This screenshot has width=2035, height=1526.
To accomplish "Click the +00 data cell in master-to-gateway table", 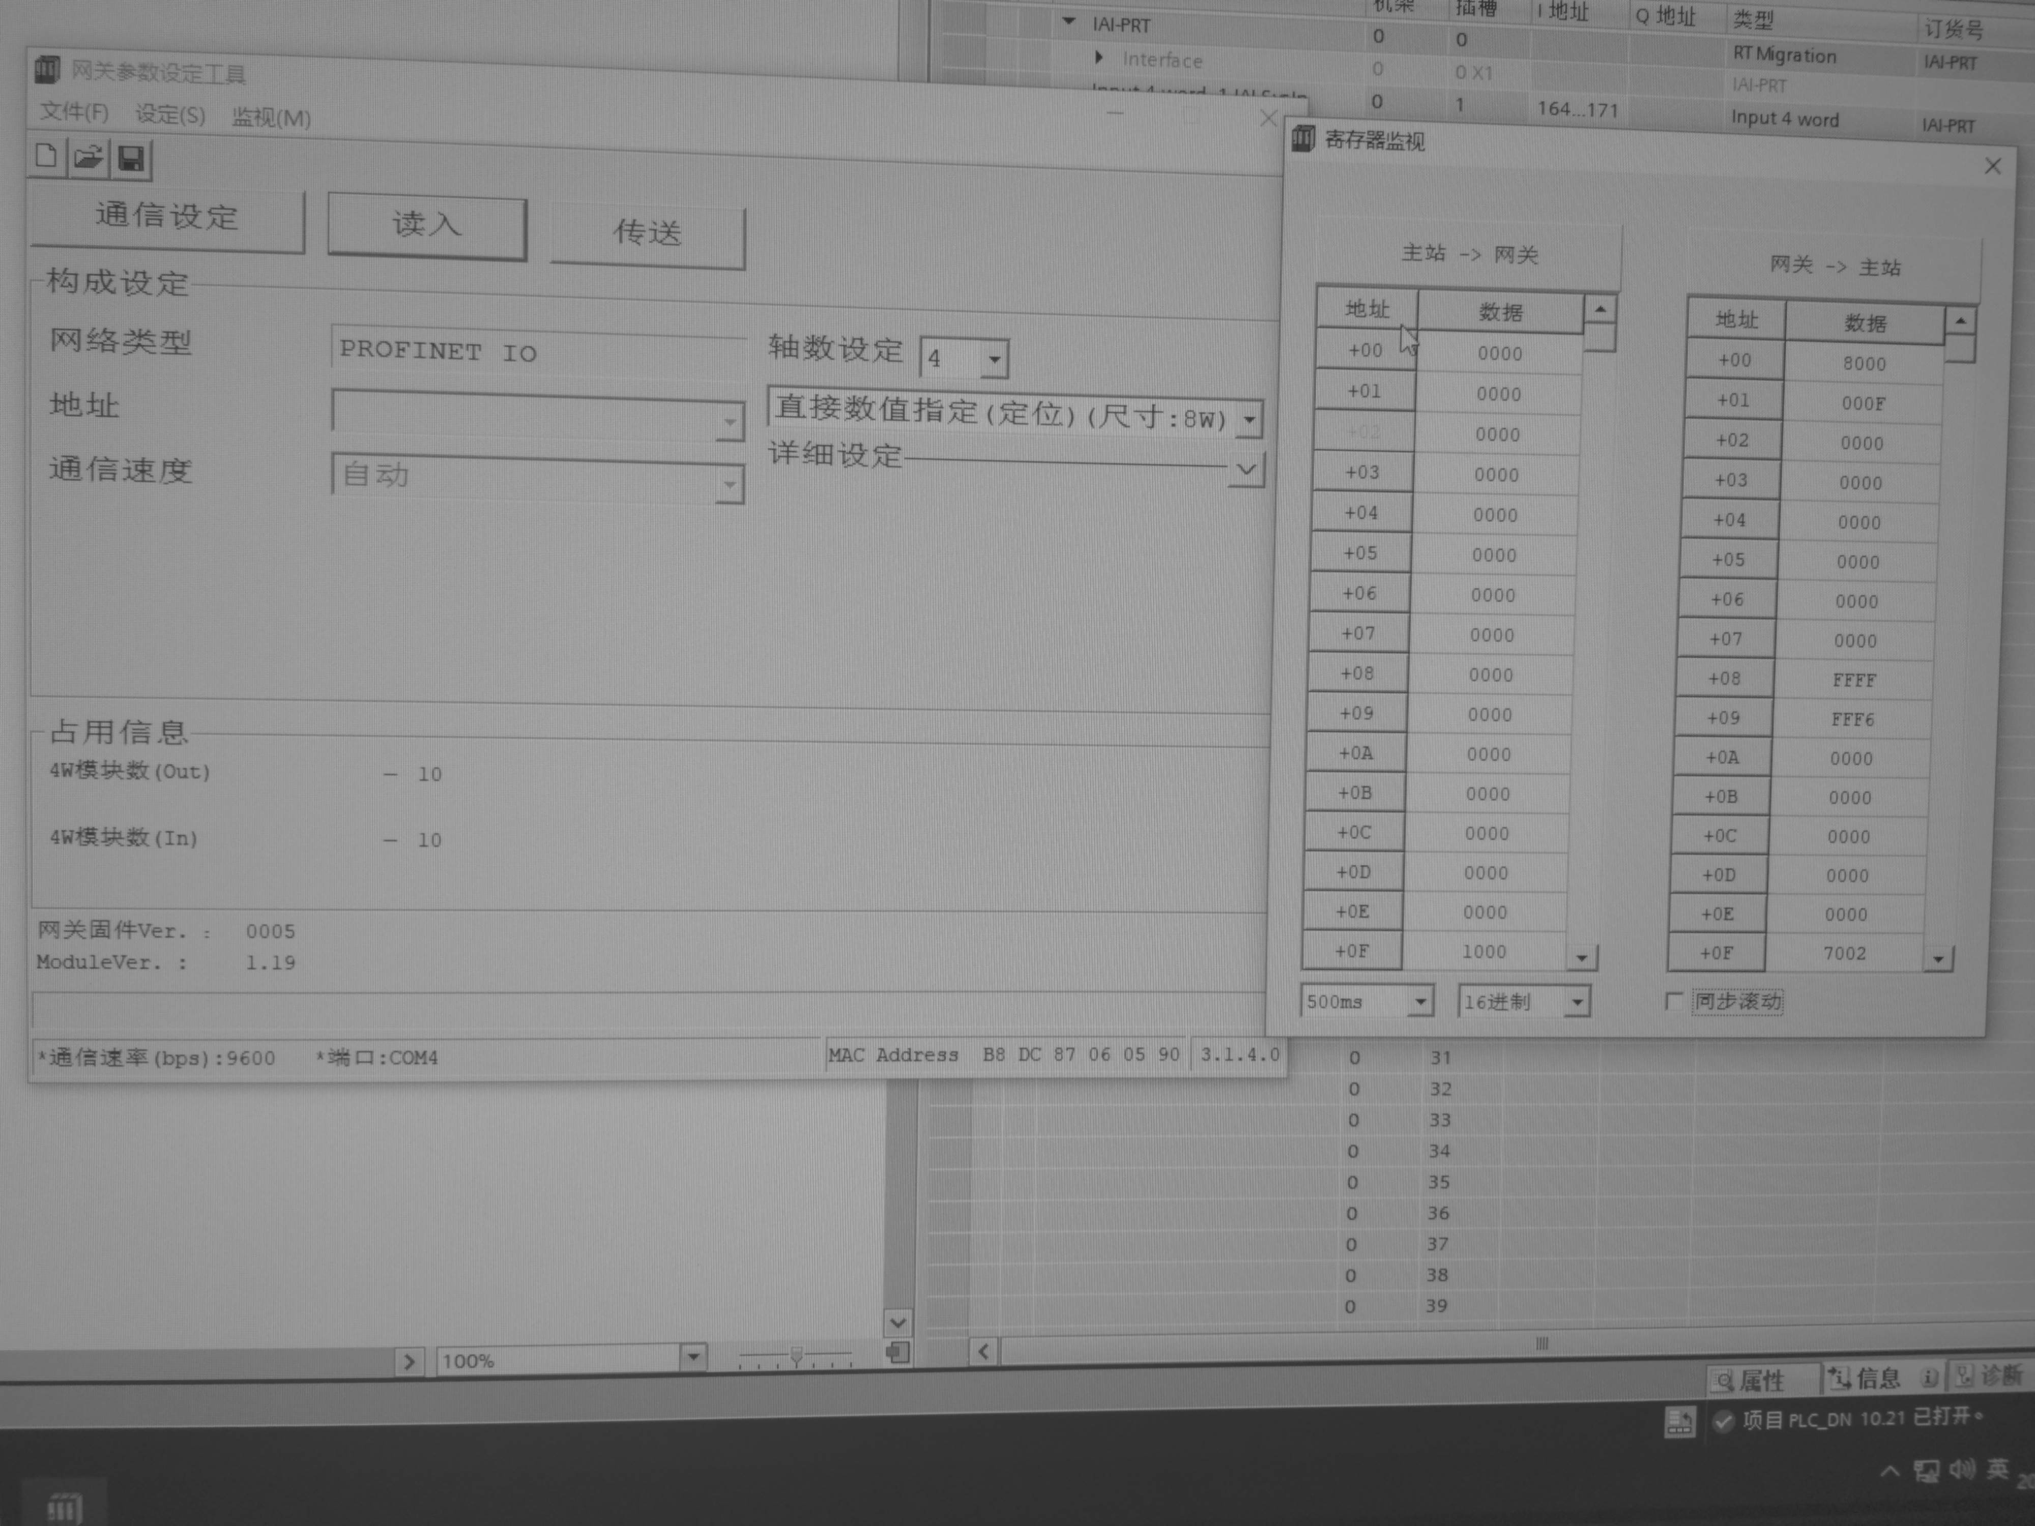I will point(1500,354).
